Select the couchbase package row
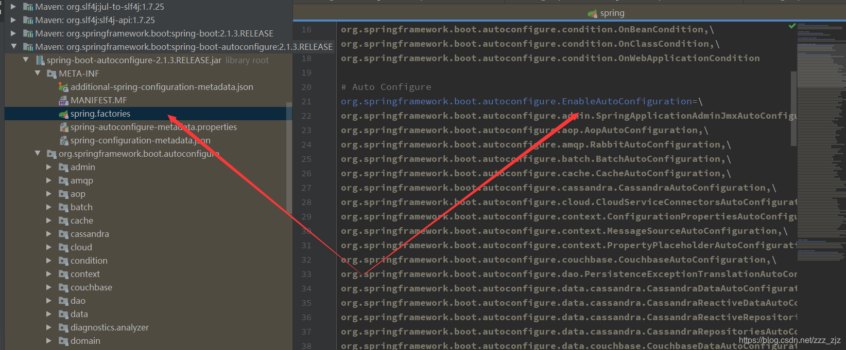 point(148,287)
